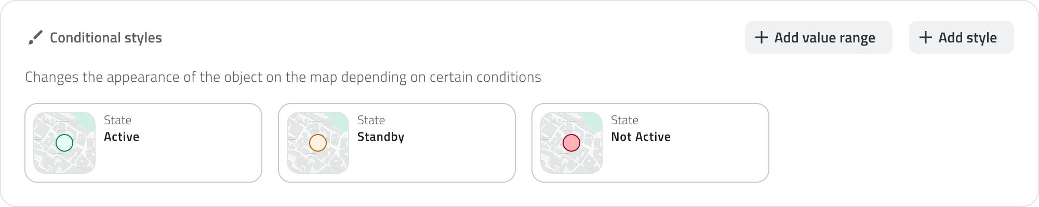Select the Standby style name text
Image resolution: width=1039 pixels, height=207 pixels.
[x=381, y=137]
